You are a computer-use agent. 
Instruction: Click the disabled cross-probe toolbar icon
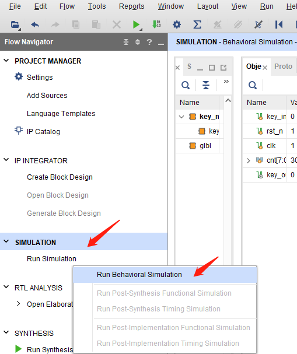258,24
